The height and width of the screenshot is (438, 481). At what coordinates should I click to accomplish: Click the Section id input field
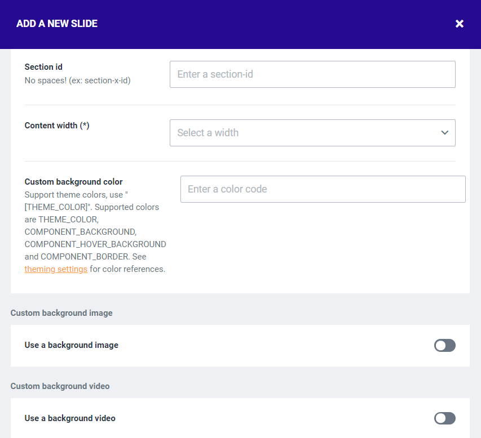tap(312, 74)
